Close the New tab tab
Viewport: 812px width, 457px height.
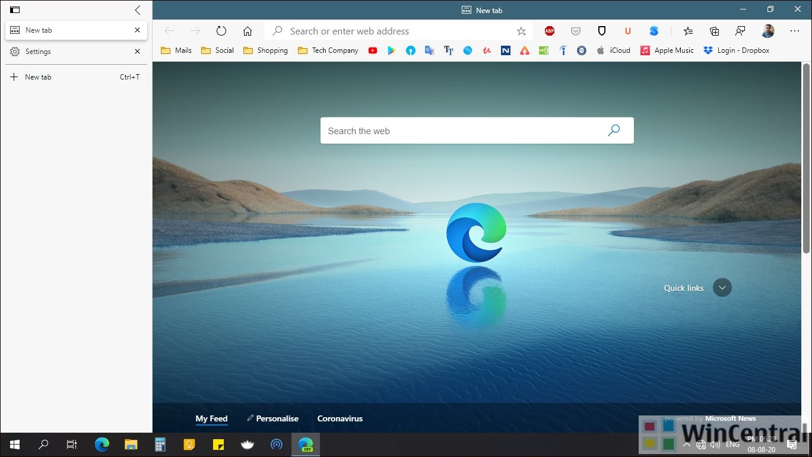pos(138,30)
